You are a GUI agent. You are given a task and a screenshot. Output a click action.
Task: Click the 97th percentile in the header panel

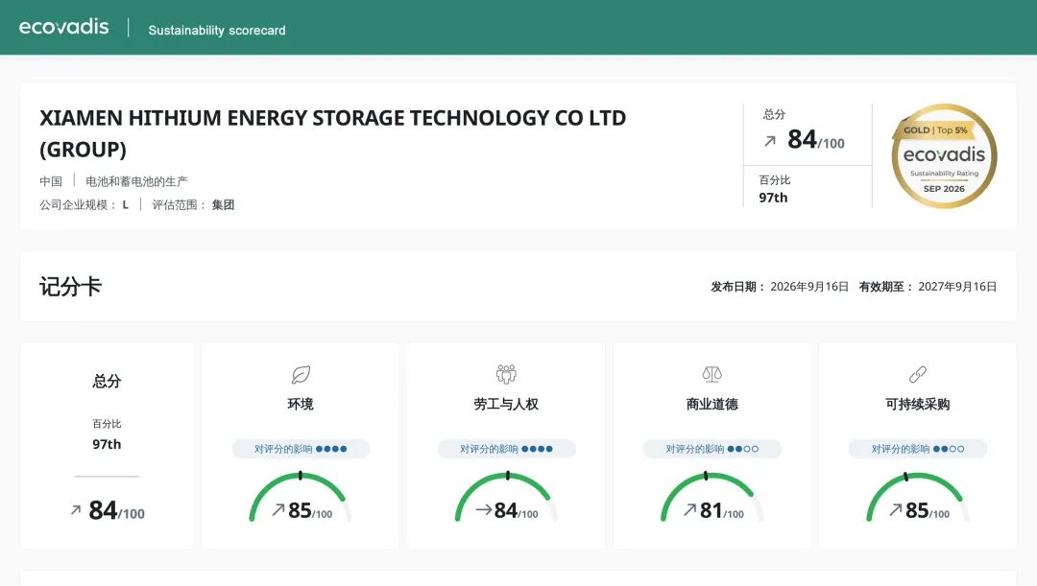(773, 198)
